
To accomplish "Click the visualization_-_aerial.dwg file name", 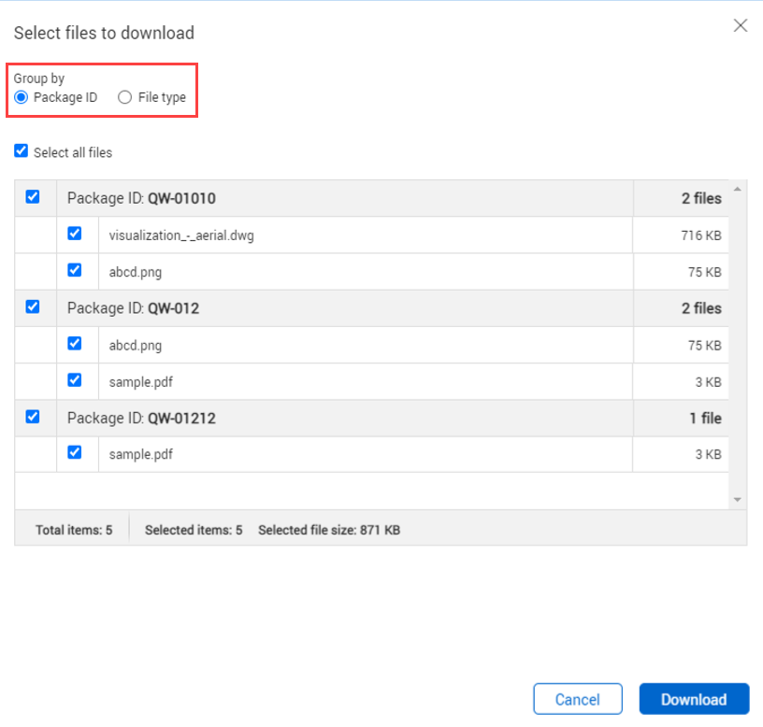I will pyautogui.click(x=181, y=235).
